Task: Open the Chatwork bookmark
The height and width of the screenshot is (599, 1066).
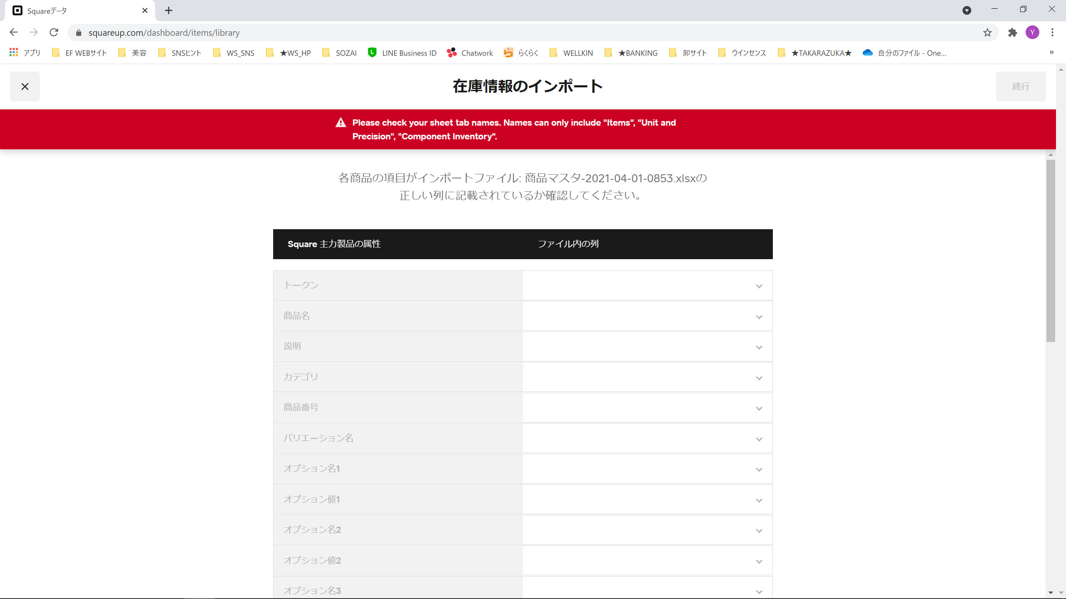Action: [470, 53]
